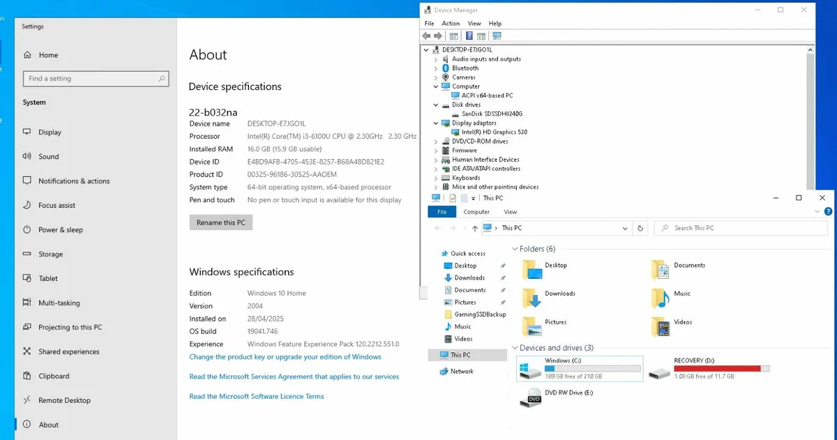Click the Display monitor icon in Settings sidebar
The image size is (837, 440).
[27, 132]
